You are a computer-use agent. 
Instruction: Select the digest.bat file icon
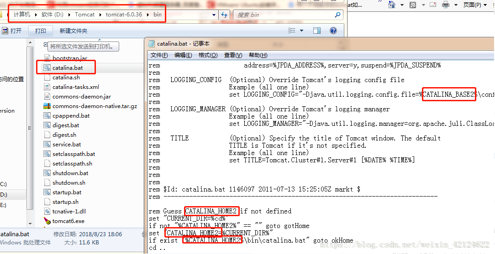(47, 125)
